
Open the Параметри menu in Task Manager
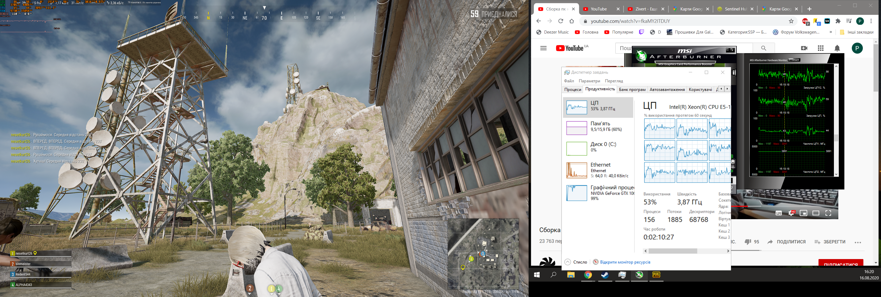[x=589, y=81]
